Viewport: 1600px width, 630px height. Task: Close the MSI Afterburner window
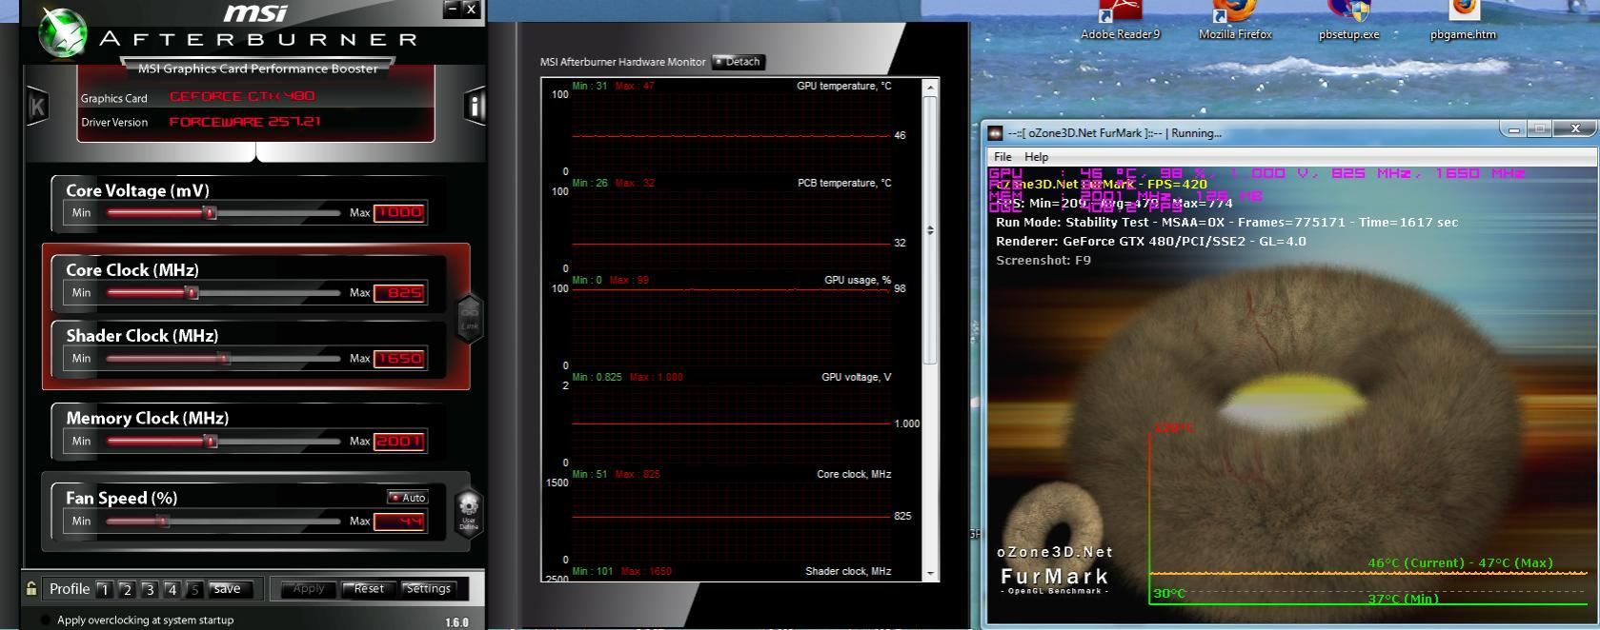[471, 9]
